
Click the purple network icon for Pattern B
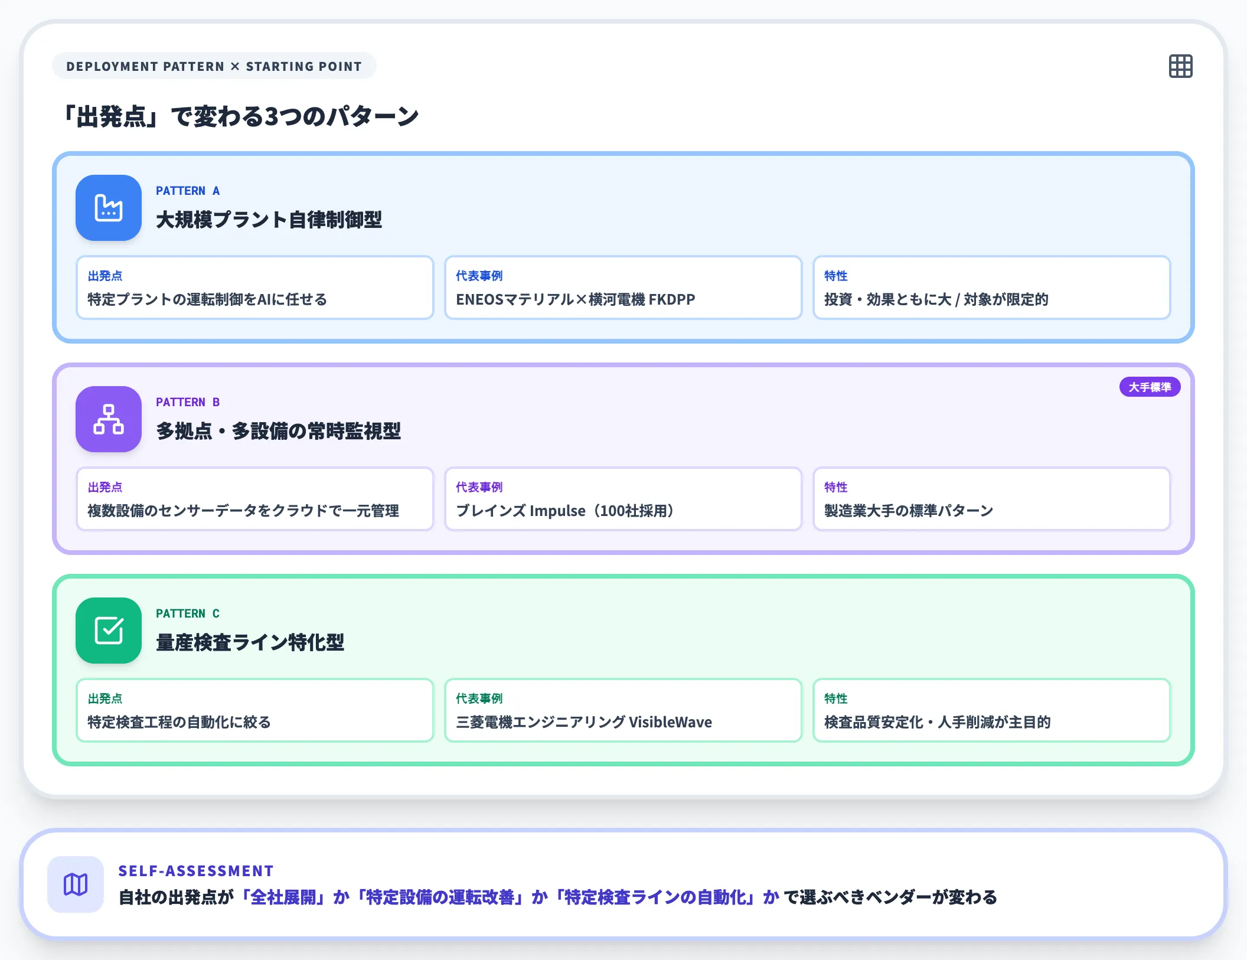109,419
